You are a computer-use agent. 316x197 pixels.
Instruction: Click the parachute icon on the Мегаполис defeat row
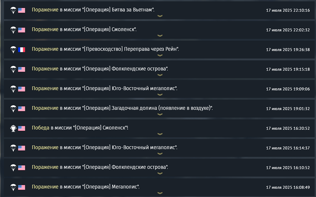tap(13, 187)
